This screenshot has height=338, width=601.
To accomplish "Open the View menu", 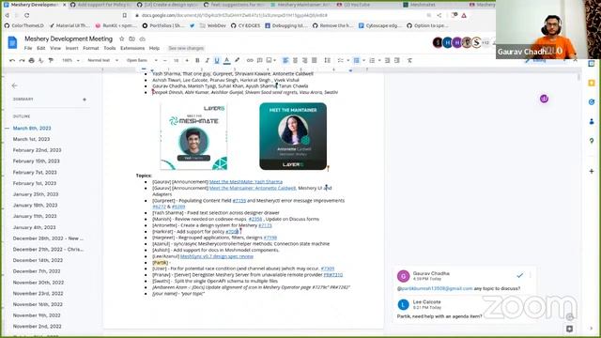I will click(55, 48).
